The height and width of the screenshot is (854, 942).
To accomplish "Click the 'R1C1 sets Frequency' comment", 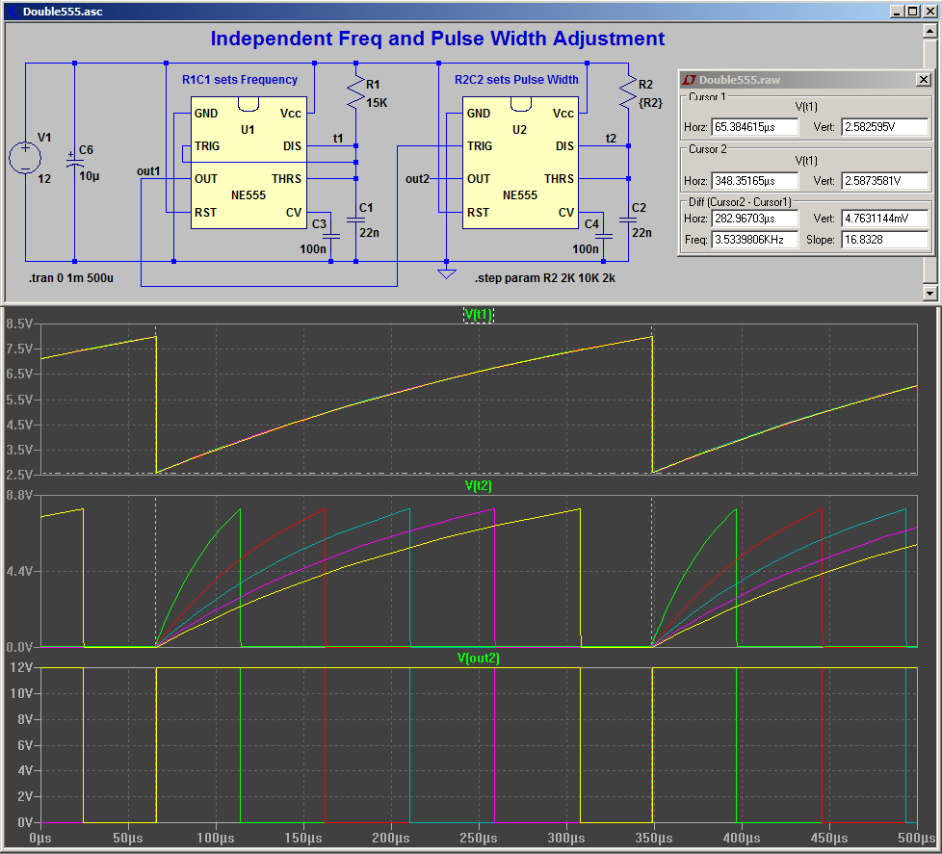I will 240,80.
